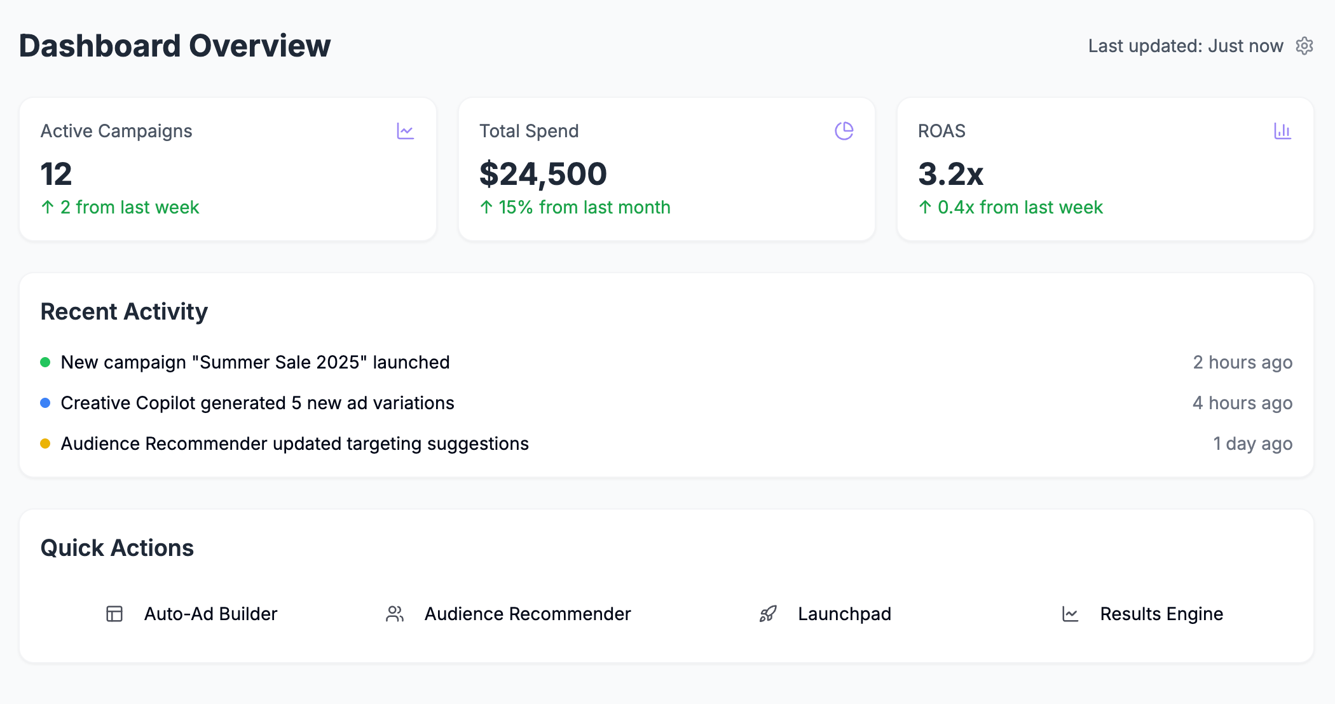Click the line chart icon in Active Campaigns

(x=405, y=131)
